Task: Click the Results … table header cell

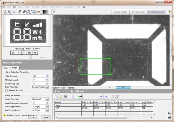Action: coord(68,102)
